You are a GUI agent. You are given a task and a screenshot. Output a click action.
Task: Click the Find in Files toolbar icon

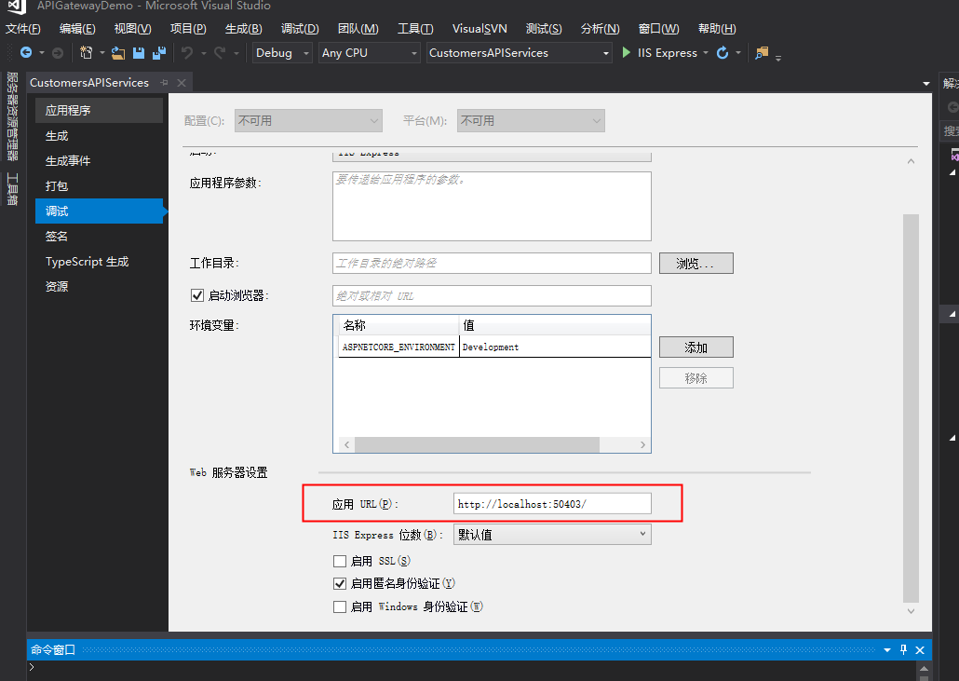pyautogui.click(x=762, y=52)
